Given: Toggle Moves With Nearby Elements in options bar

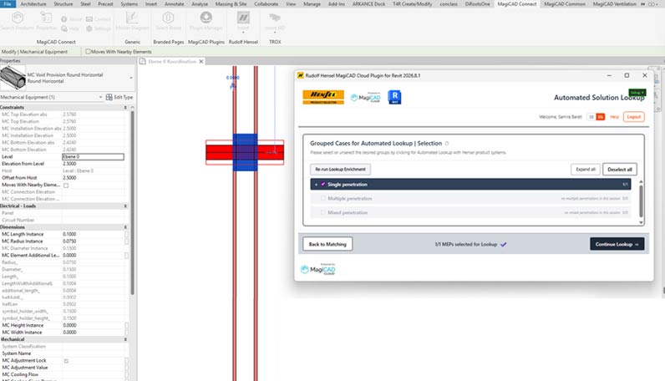Looking at the screenshot, I should pos(89,52).
